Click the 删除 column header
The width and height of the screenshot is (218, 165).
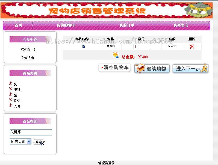[x=192, y=39]
